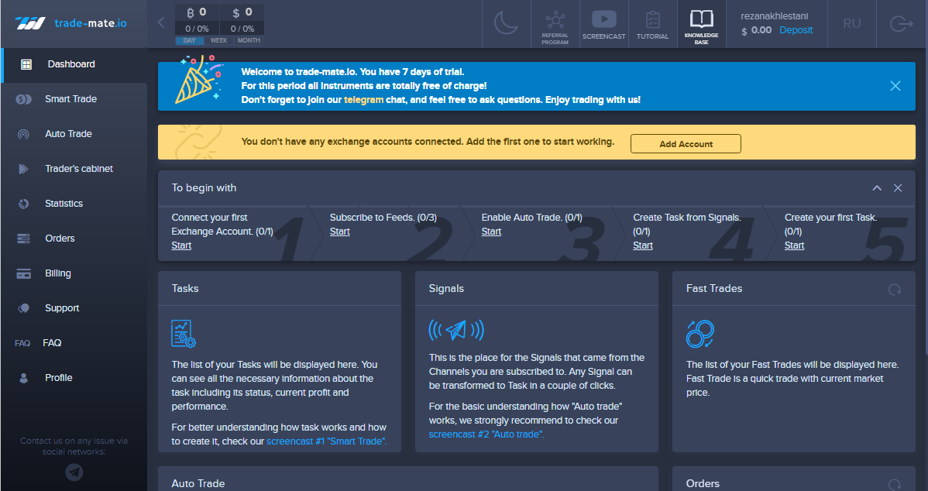Start Enable Auto Trade step
928x491 pixels.
pos(491,232)
